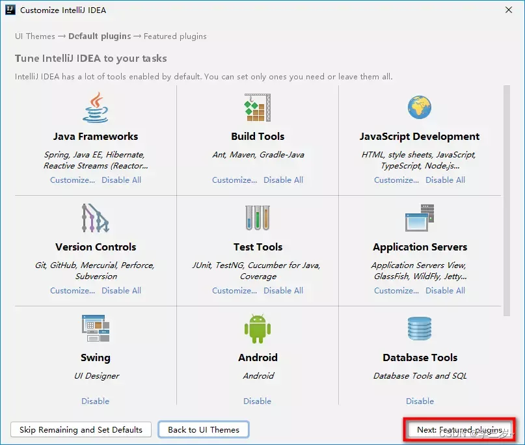Click the Java Frameworks coffee cup icon
Viewport: 525px width, 445px height.
click(x=96, y=107)
